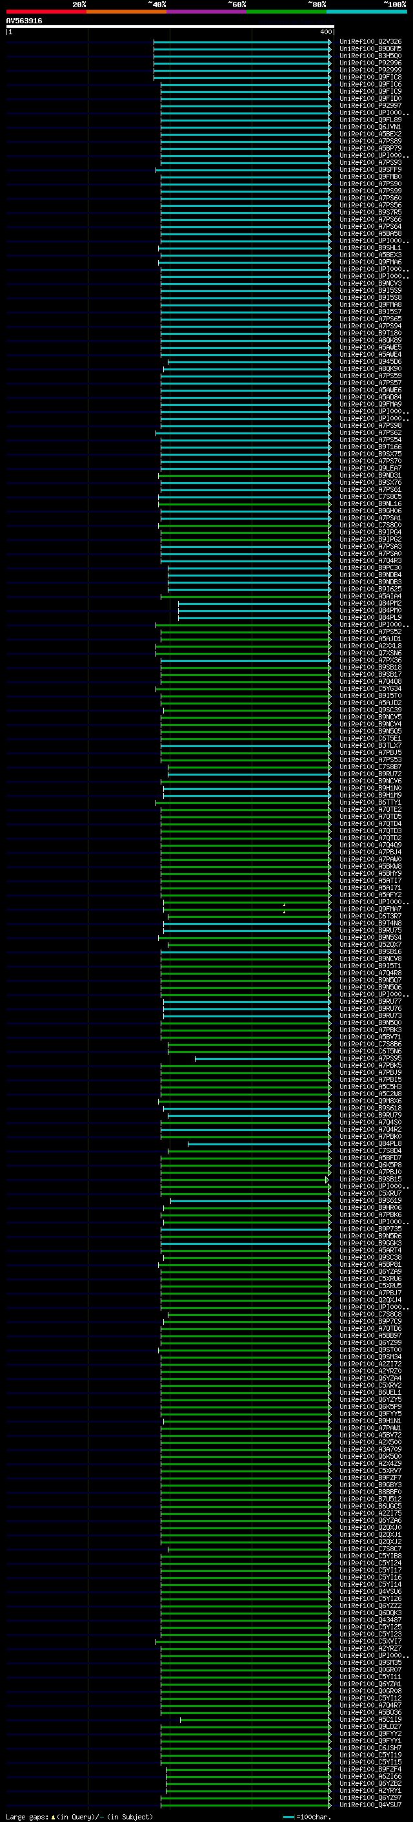Screen dimensions: 413x1822
Task: Select hit label UniRef100_P92996
Action: [x=370, y=63]
